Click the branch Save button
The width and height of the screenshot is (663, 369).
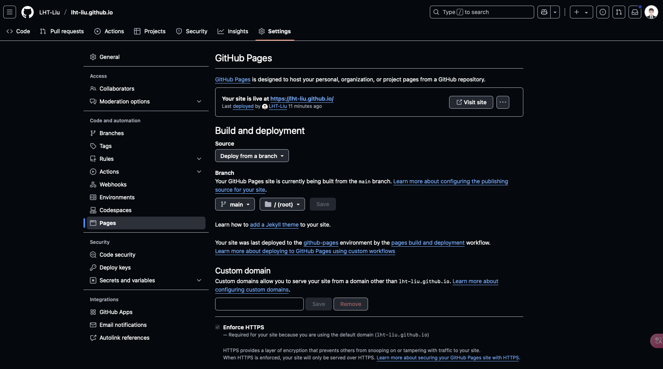click(x=323, y=204)
